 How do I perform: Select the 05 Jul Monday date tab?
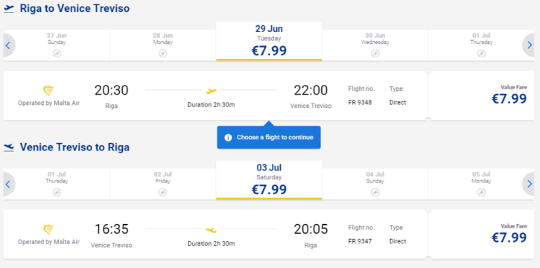coord(481,184)
